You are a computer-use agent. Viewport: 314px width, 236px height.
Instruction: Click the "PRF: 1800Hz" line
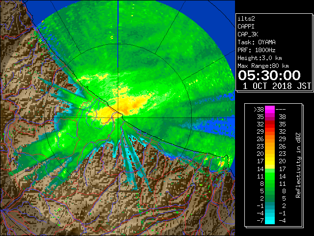tap(257, 50)
